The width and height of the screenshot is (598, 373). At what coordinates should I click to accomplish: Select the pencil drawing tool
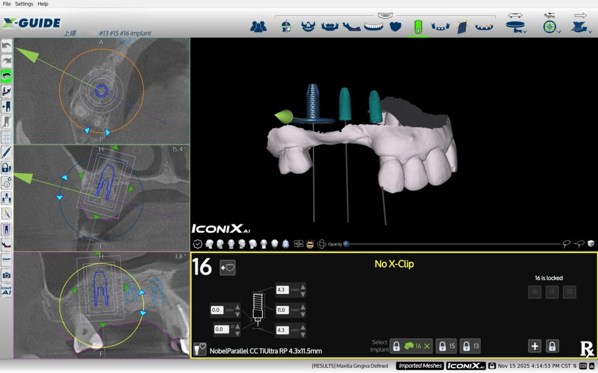[6, 153]
